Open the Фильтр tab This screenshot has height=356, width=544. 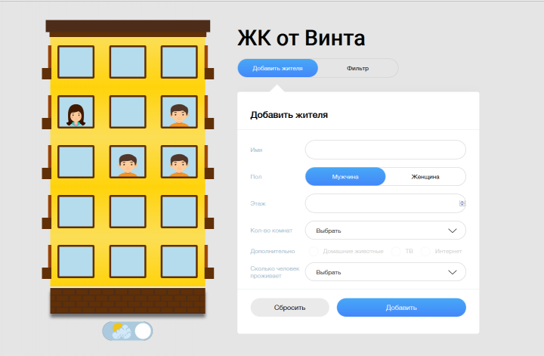(x=357, y=68)
